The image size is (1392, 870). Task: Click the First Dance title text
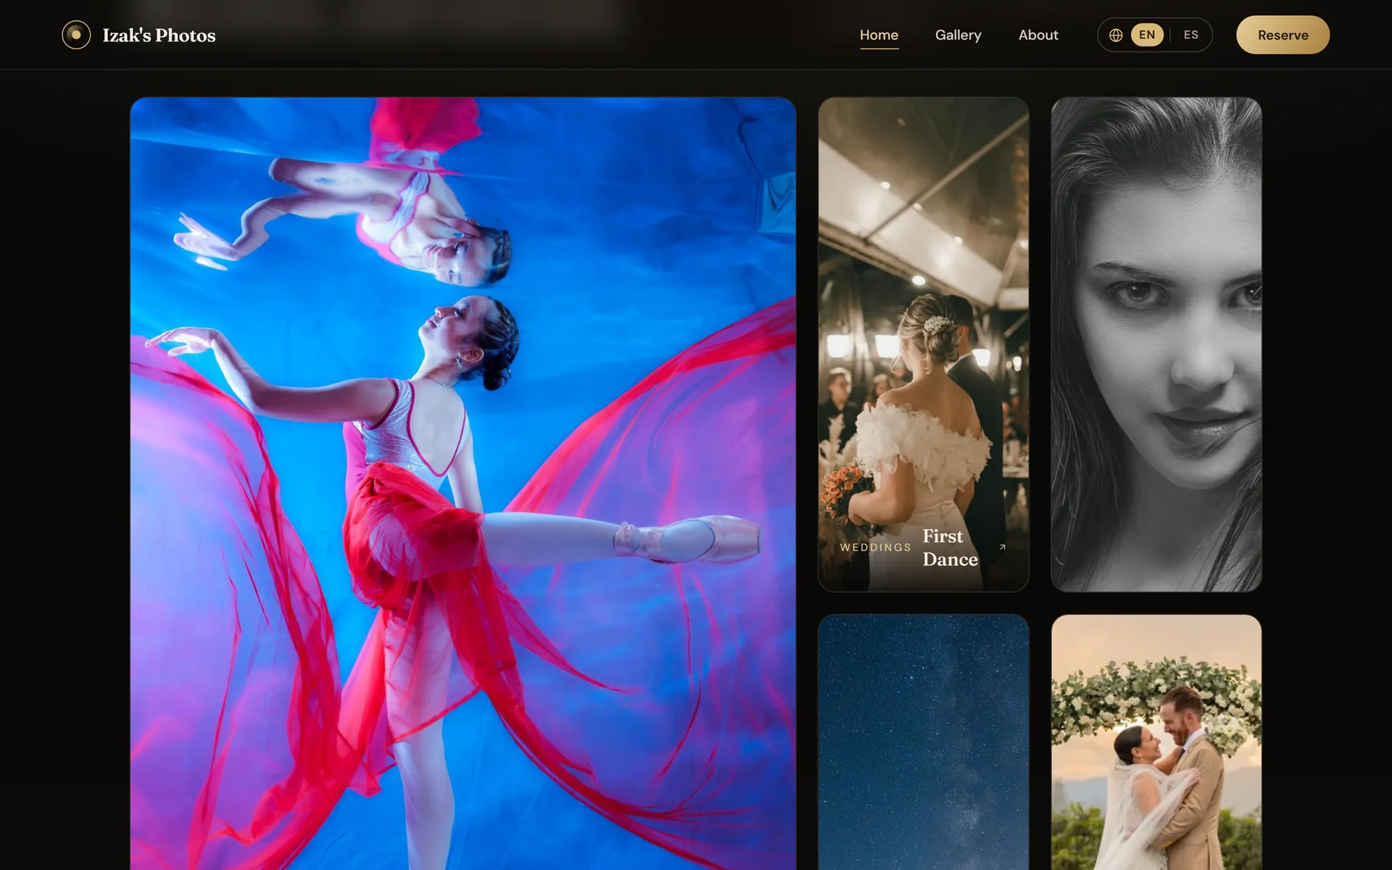coord(950,547)
